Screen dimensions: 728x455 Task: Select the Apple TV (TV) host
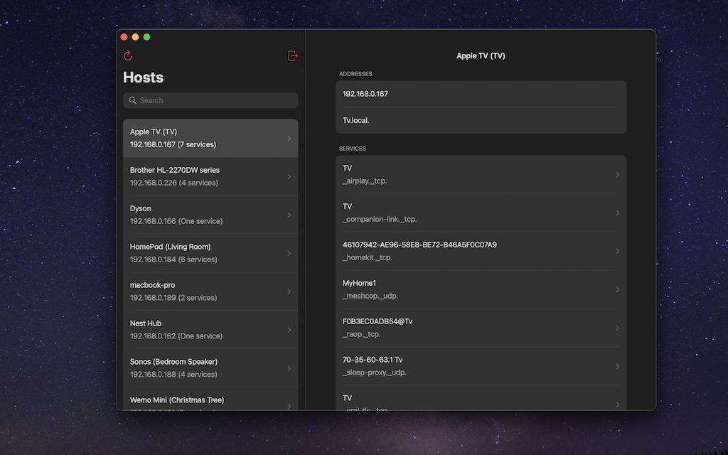pyautogui.click(x=210, y=138)
